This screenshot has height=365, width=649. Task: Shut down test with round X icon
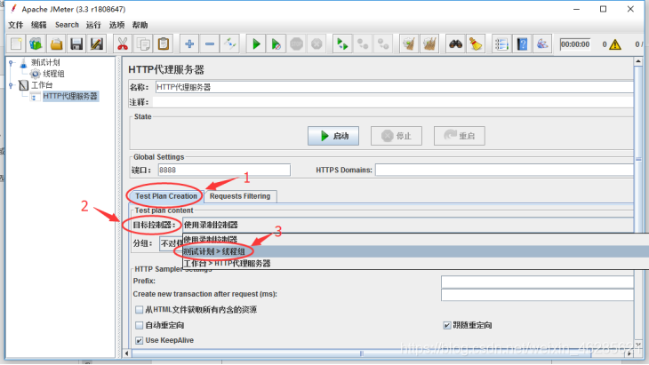tap(316, 44)
